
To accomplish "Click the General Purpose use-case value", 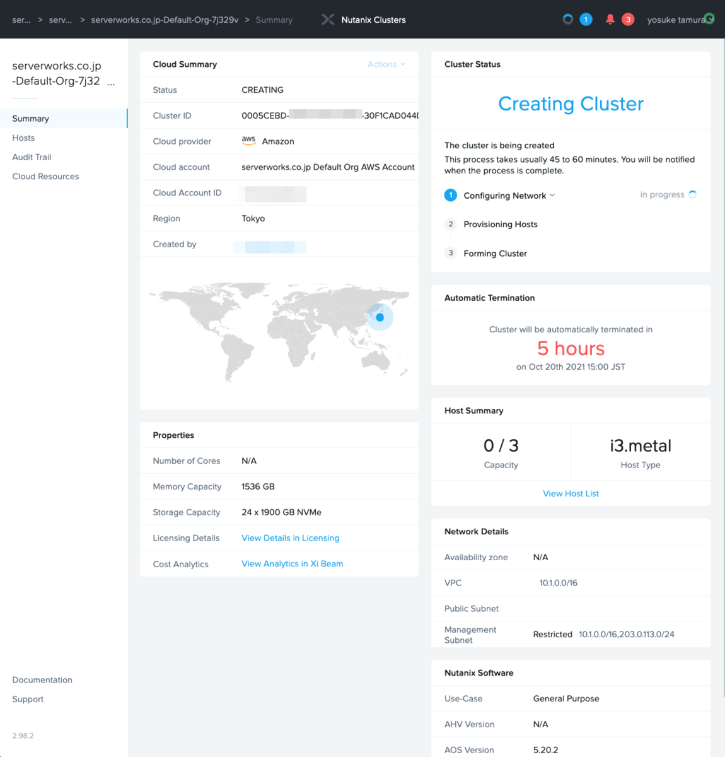I will tap(566, 698).
